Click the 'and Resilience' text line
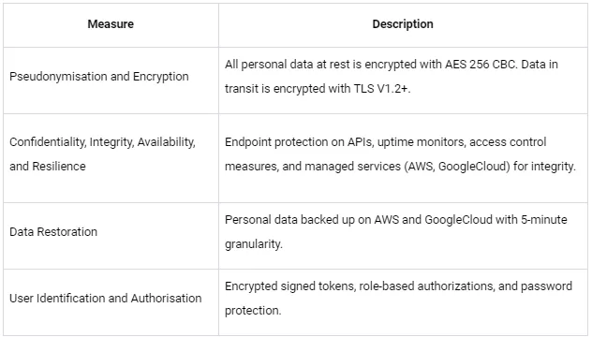The image size is (592, 337). point(48,167)
